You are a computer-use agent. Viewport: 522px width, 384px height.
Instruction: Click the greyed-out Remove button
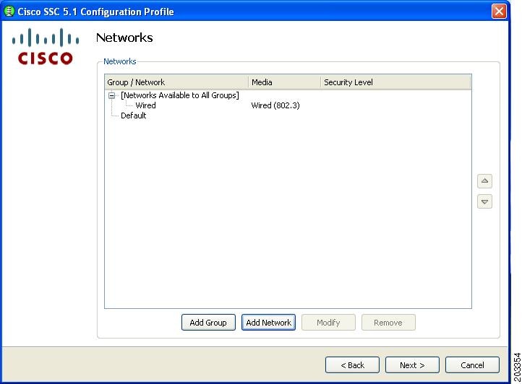[x=388, y=322]
